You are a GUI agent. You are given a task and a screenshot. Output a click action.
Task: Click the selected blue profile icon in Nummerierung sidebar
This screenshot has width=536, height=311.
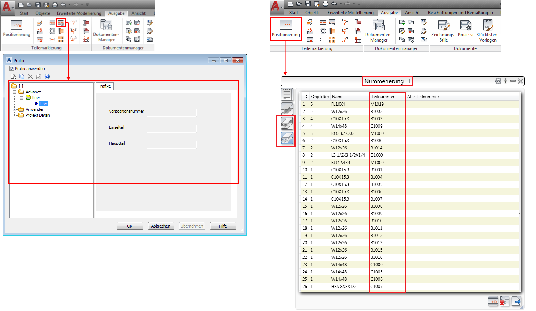287,138
